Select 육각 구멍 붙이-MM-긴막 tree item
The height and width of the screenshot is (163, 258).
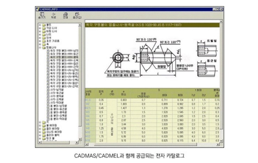pos(64,67)
